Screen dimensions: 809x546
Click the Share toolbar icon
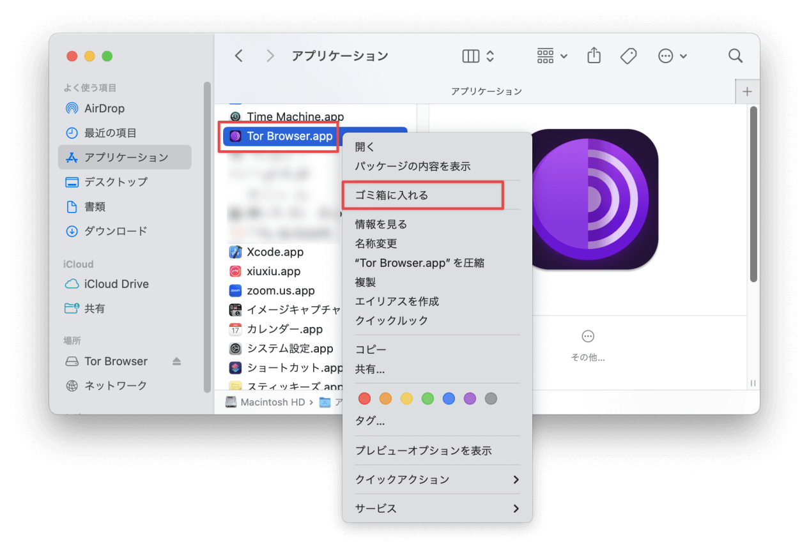594,56
